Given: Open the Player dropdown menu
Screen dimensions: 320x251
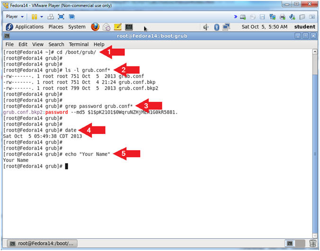Looking at the screenshot, I should pos(15,17).
